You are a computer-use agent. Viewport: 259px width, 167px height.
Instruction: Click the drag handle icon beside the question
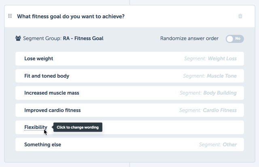10,16
